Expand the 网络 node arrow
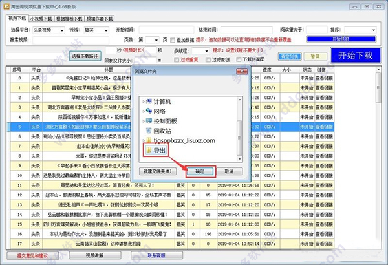 coord(144,111)
